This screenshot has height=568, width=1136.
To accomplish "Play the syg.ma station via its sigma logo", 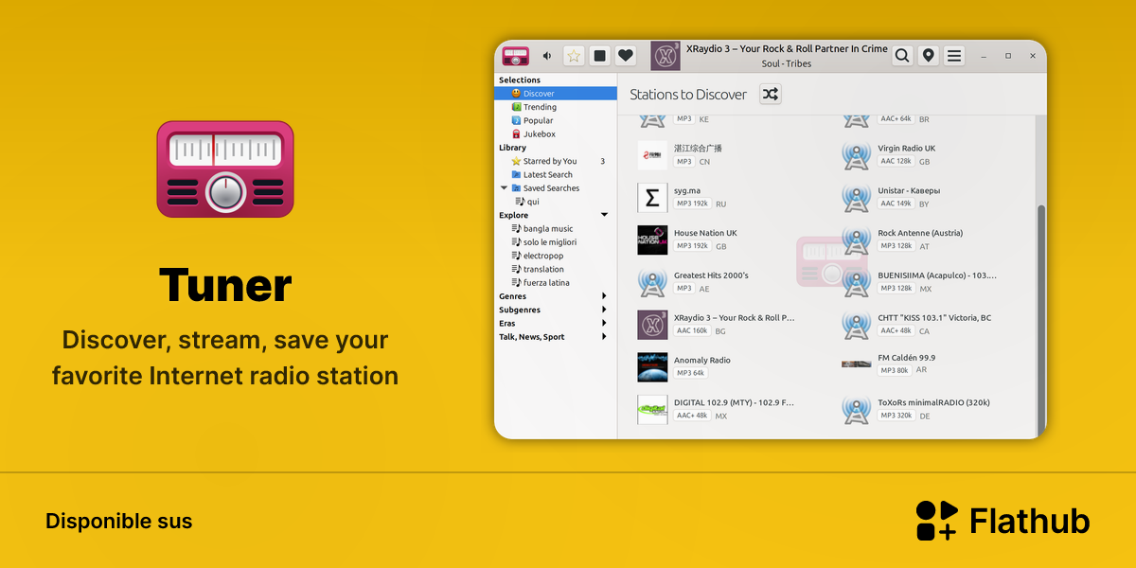I will [652, 197].
